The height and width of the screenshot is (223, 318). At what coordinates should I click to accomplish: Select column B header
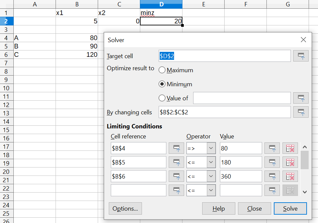pos(77,4)
